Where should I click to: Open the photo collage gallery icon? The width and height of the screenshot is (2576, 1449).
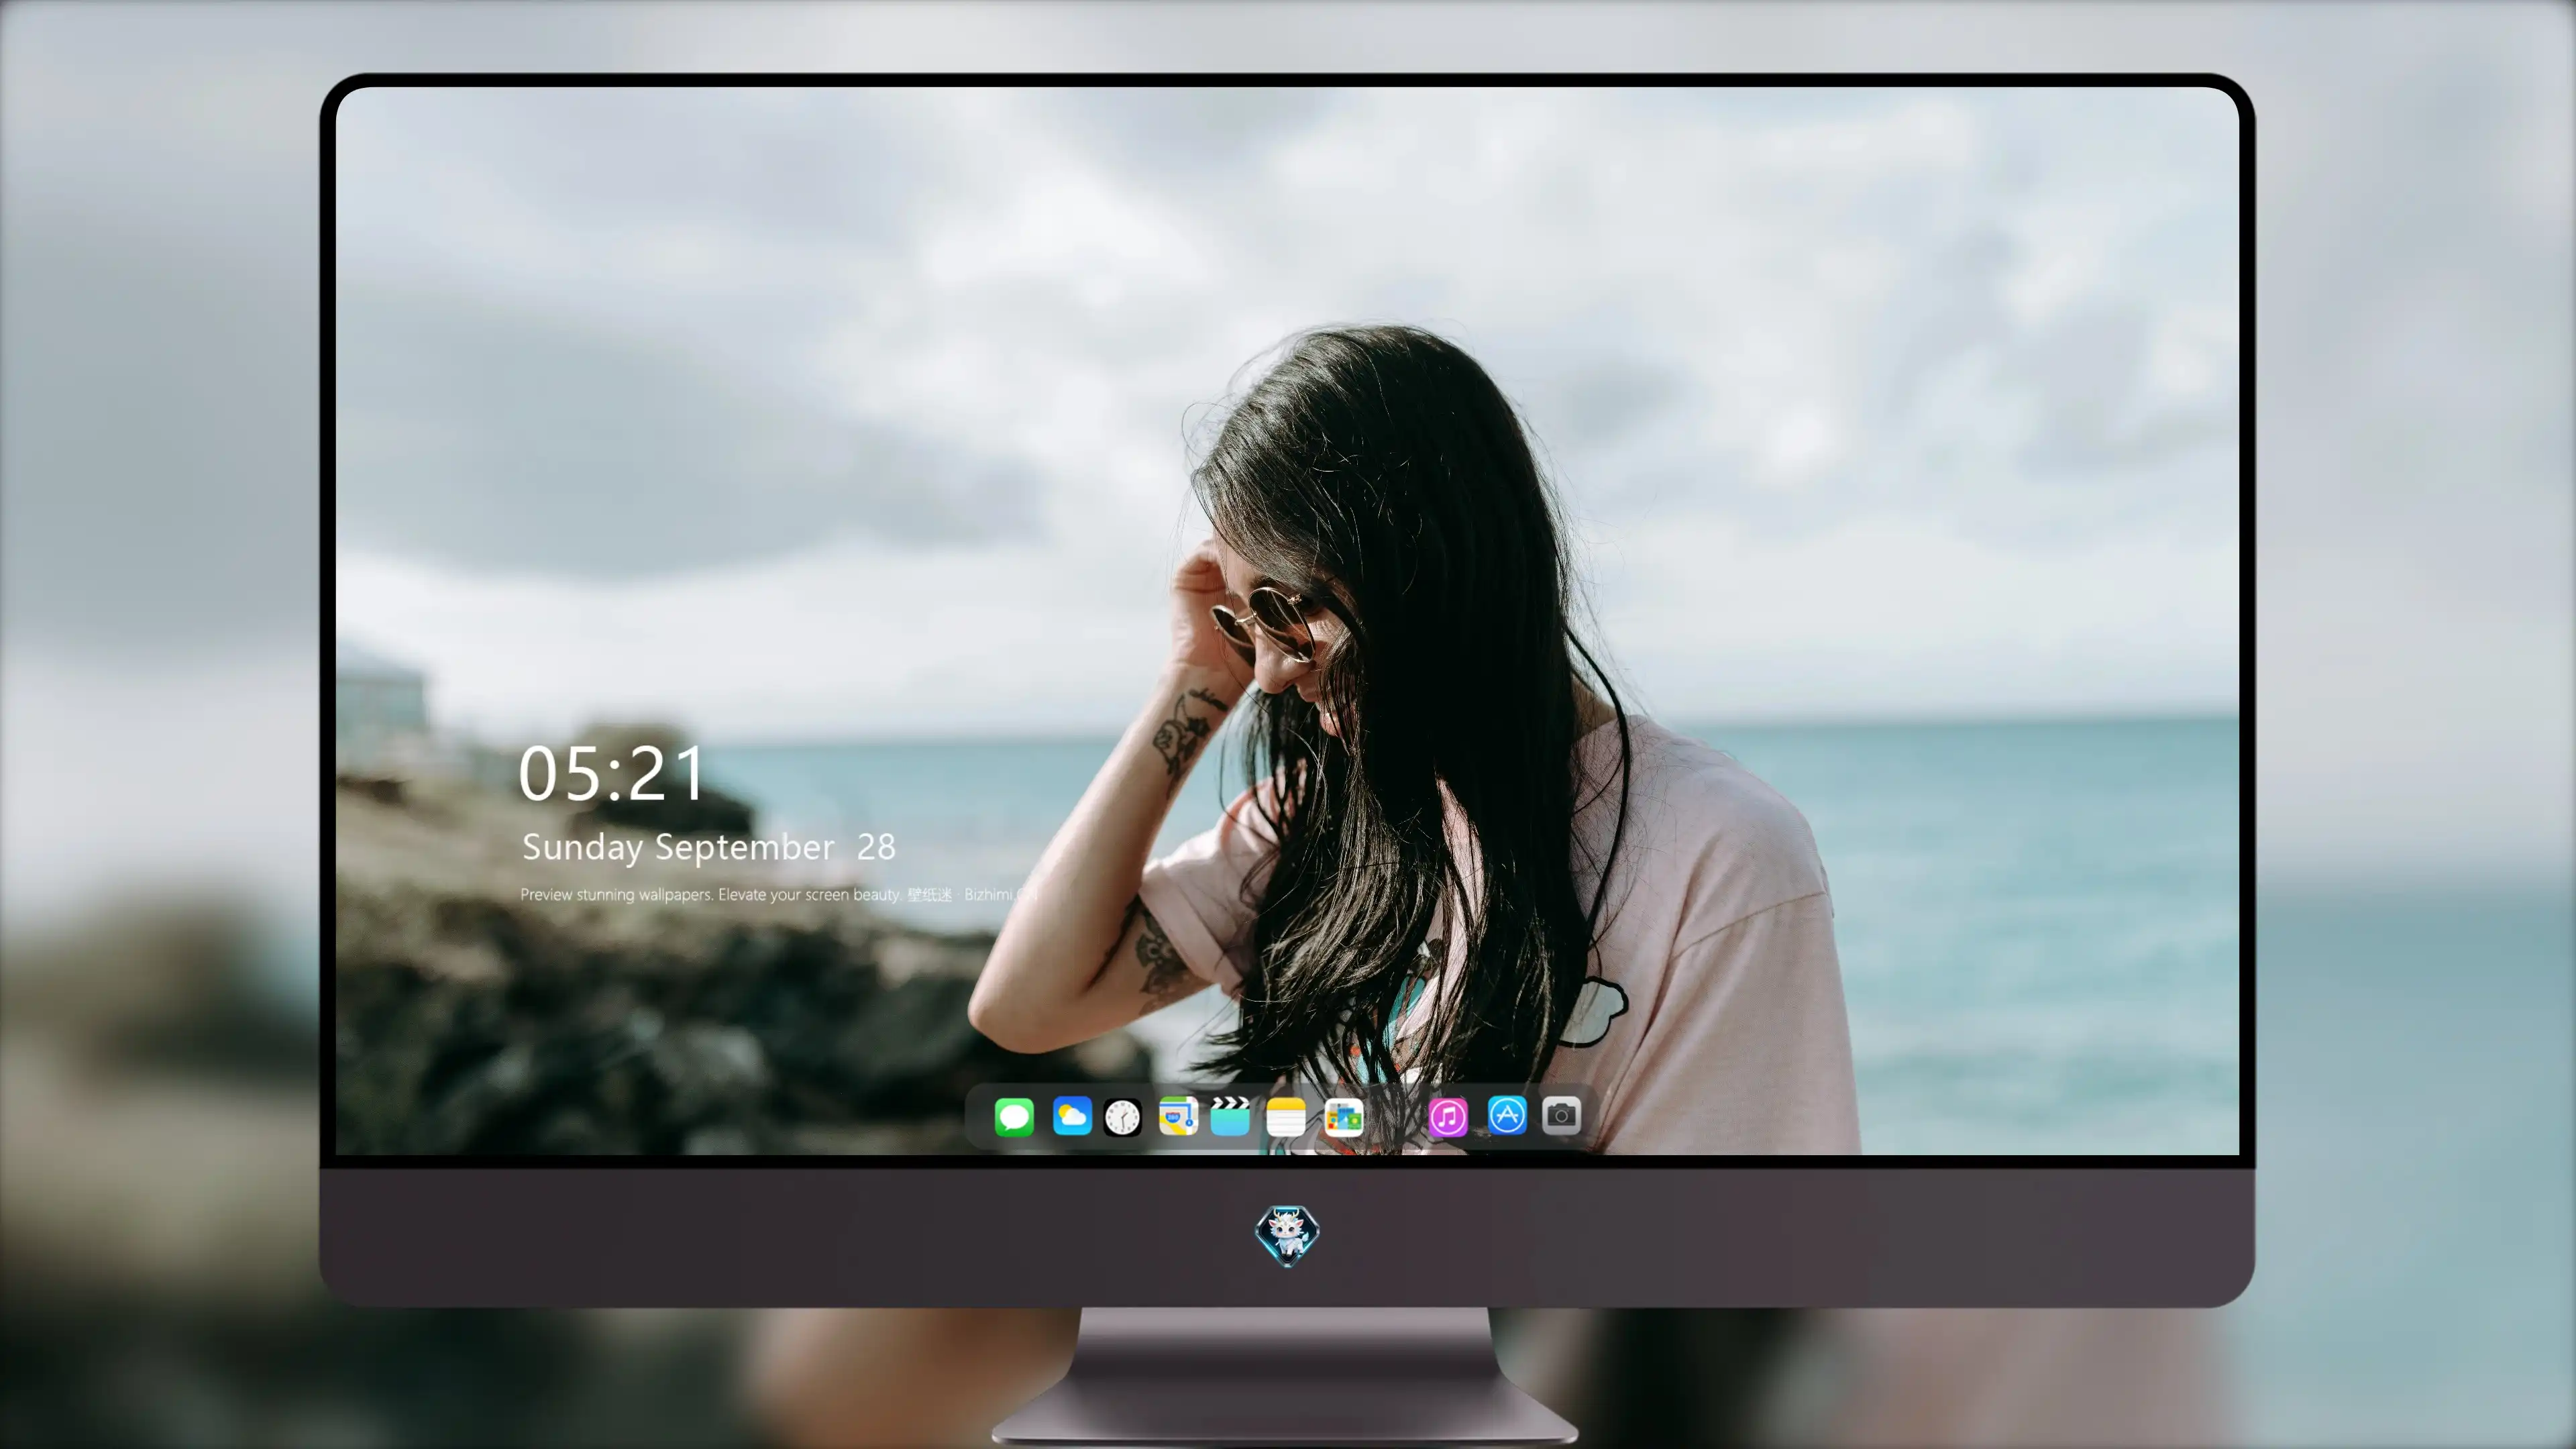[1344, 1117]
